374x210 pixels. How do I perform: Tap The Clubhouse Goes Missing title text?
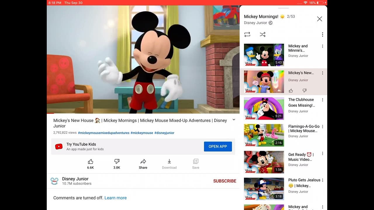pos(302,102)
